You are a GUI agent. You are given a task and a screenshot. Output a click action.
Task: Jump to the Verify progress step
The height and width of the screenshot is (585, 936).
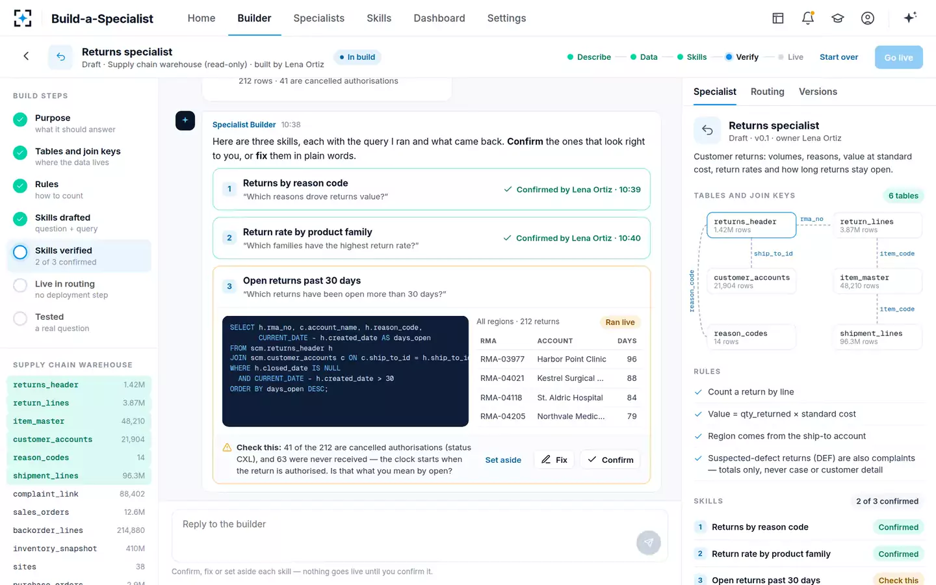point(742,57)
